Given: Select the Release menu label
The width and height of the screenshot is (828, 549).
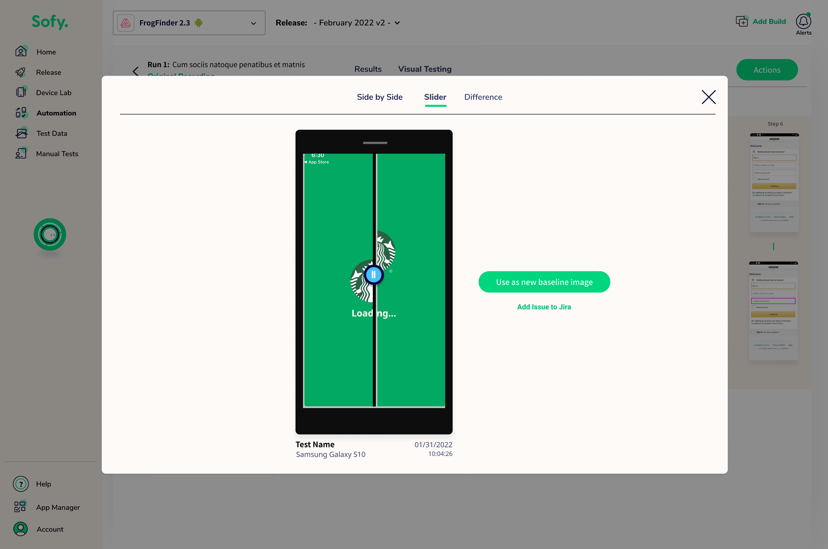Looking at the screenshot, I should point(49,72).
